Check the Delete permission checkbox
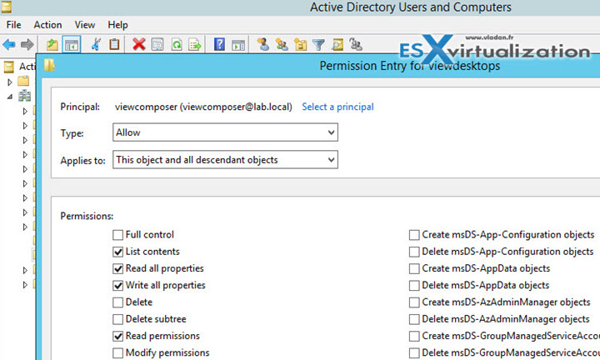This screenshot has width=600, height=360. [117, 302]
